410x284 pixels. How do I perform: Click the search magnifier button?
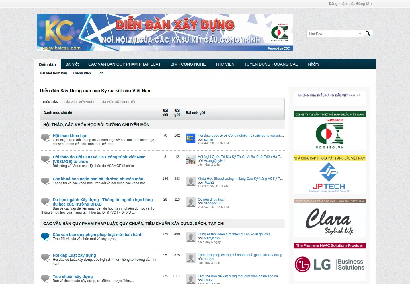[x=368, y=34]
